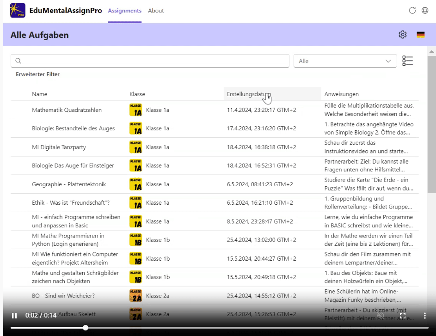Image resolution: width=436 pixels, height=336 pixels.
Task: Seek using the video progress slider
Action: tap(220, 328)
